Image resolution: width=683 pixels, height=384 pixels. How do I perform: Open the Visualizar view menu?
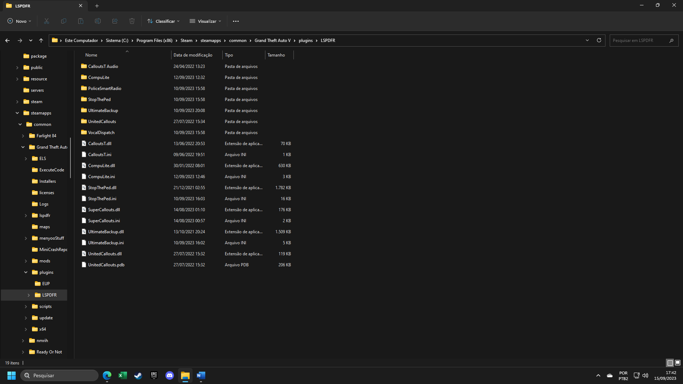(206, 21)
